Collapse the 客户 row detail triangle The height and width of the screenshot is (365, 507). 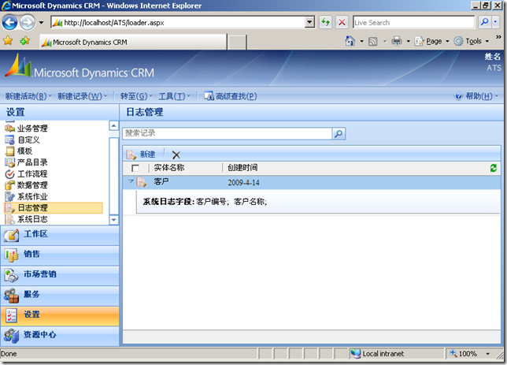coord(131,181)
